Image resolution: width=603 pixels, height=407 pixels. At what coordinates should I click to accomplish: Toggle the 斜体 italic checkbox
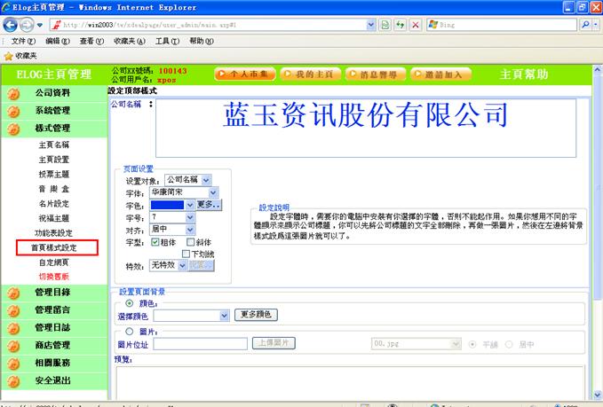[191, 241]
